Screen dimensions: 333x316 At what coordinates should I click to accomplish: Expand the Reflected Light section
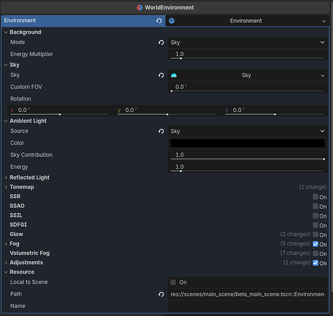(30, 178)
